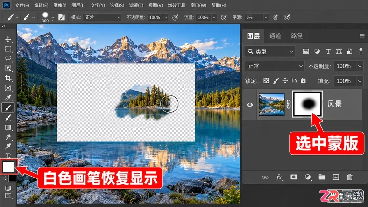Open the tool preset picker arrow
This screenshot has width=368, height=207.
(17, 17)
